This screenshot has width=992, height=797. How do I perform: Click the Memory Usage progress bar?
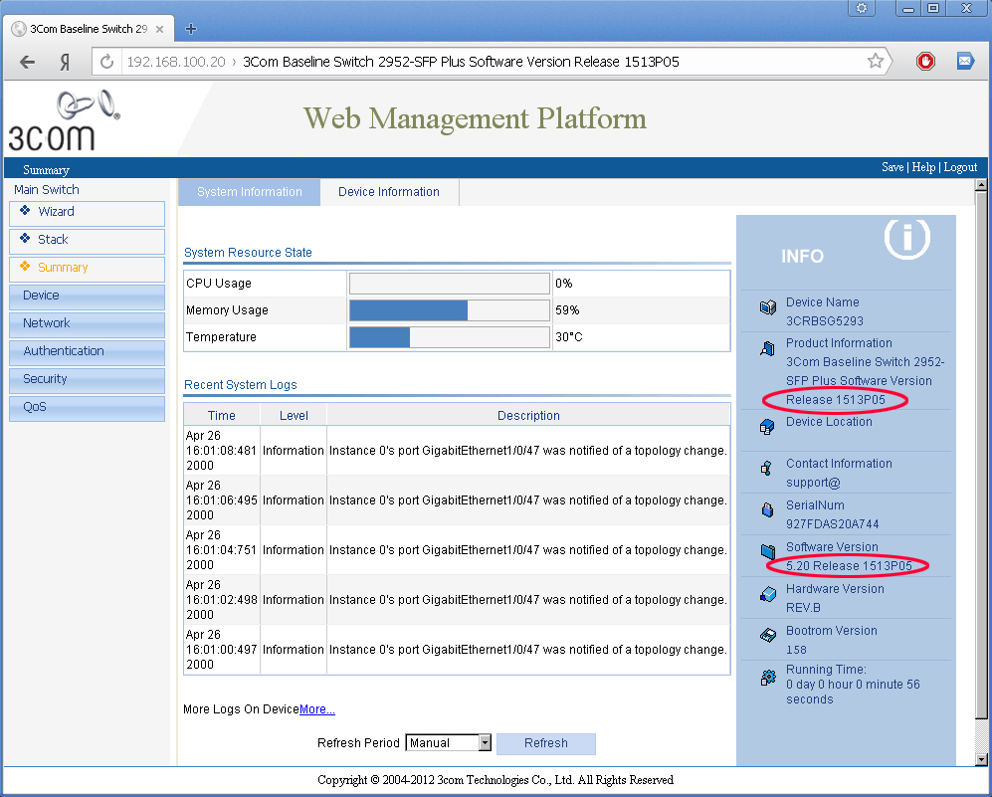point(449,310)
